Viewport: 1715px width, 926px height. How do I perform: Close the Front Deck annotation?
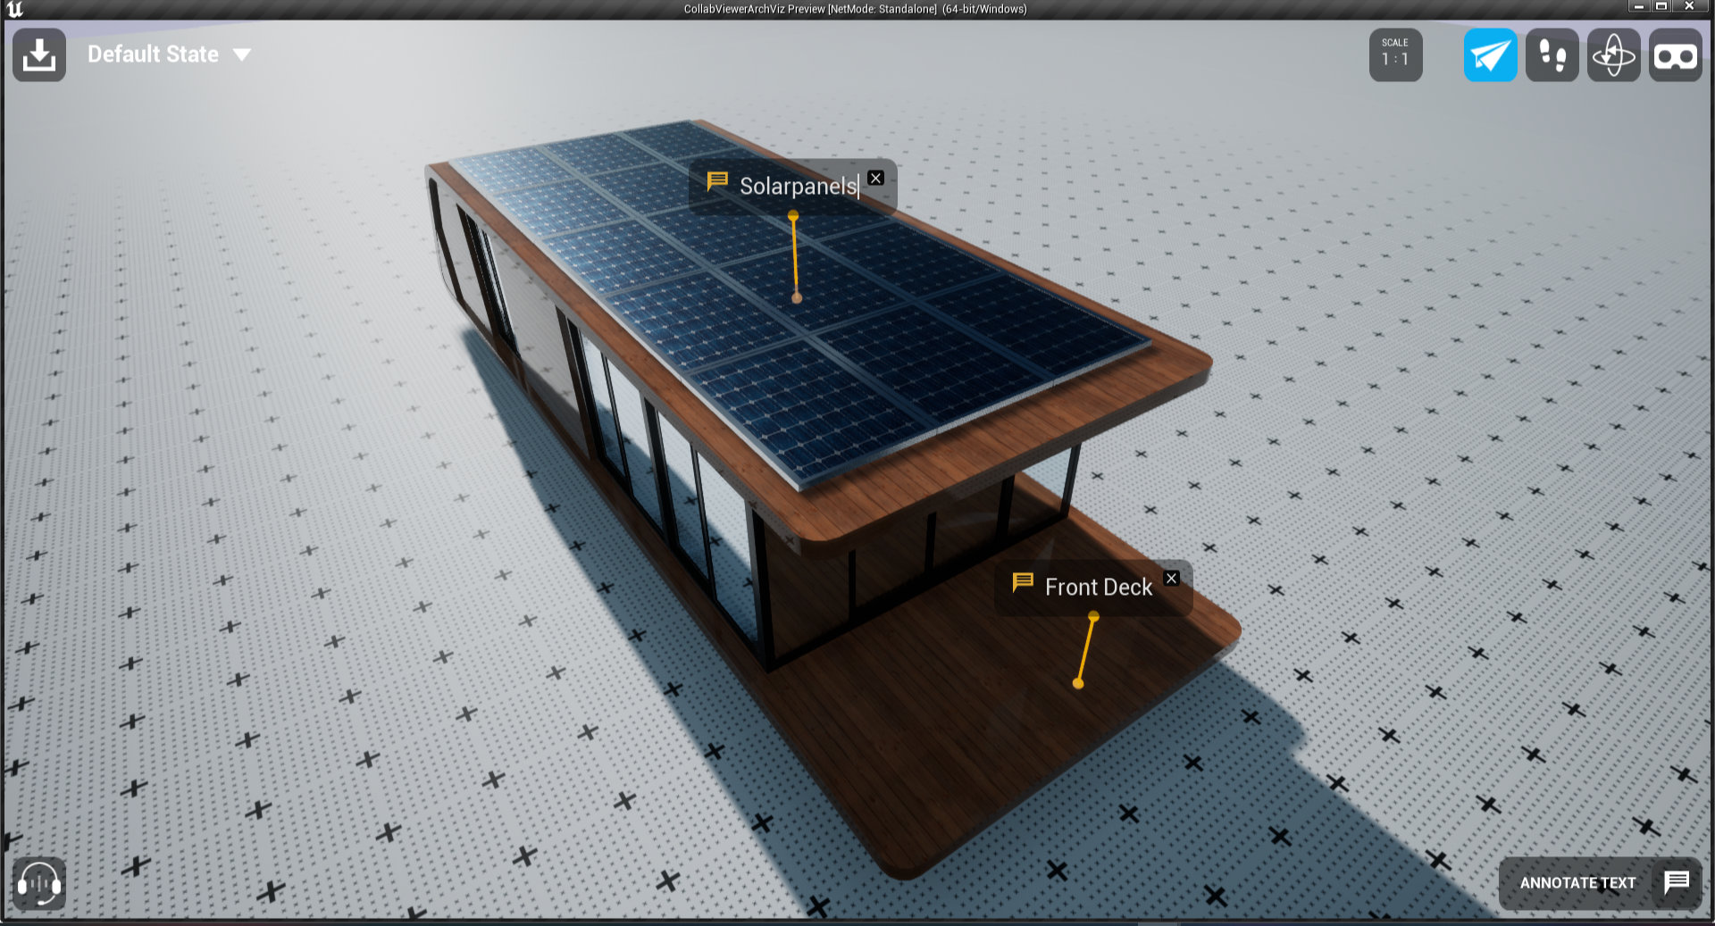[1172, 579]
